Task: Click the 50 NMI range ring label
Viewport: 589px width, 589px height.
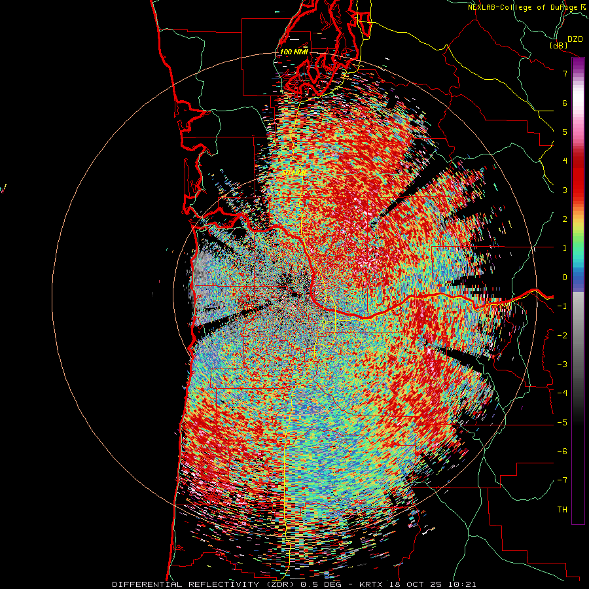Action: click(295, 173)
